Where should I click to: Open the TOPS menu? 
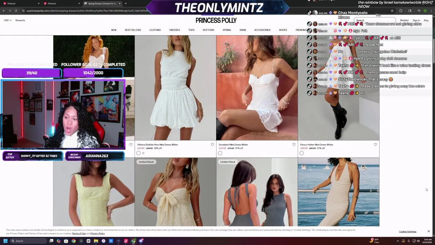click(x=191, y=30)
